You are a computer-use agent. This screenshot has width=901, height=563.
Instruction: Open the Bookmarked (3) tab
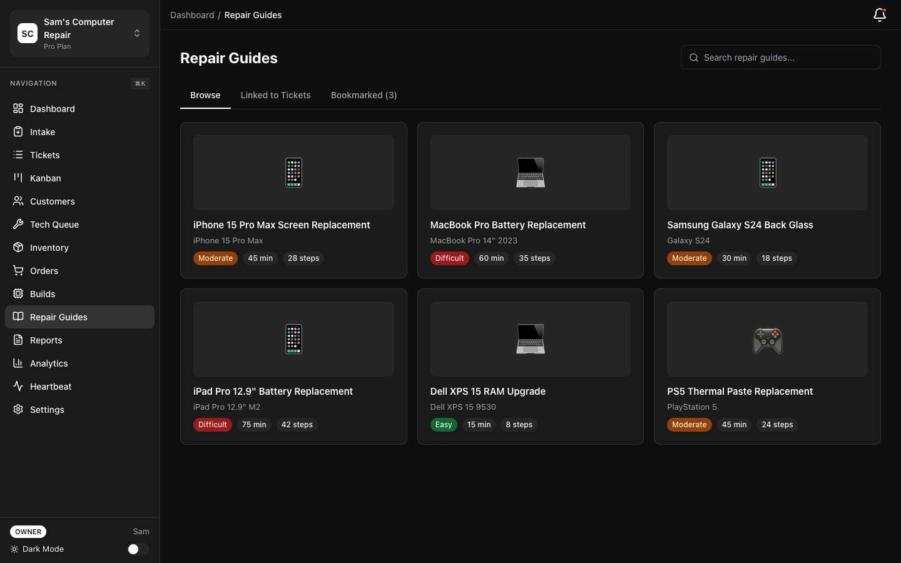(x=364, y=95)
